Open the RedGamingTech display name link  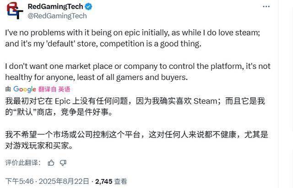point(55,6)
